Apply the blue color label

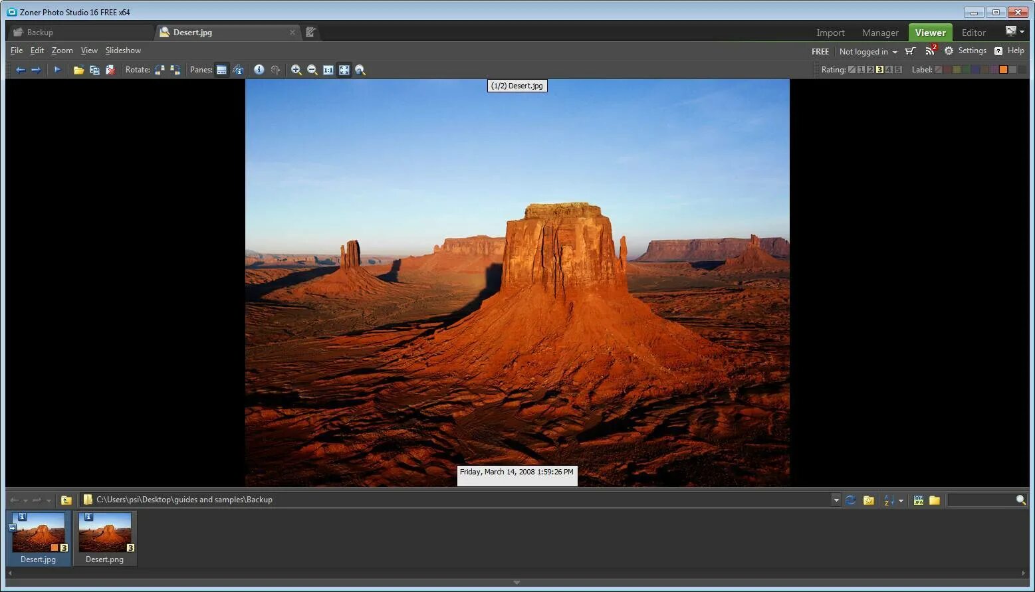point(975,70)
